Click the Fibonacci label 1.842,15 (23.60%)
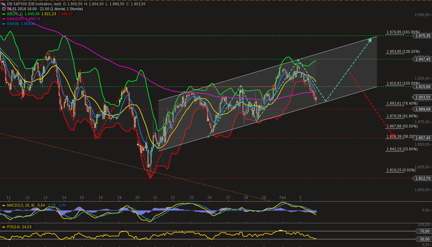The width and height of the screenshot is (432, 247). pos(402,149)
